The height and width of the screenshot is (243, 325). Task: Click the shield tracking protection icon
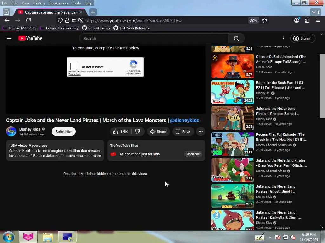[x=60, y=20]
